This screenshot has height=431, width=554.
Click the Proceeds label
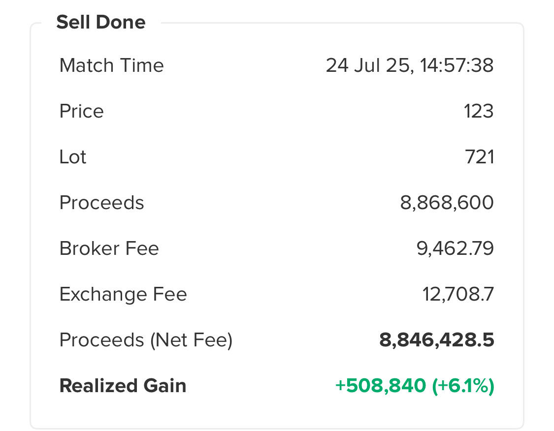(102, 203)
